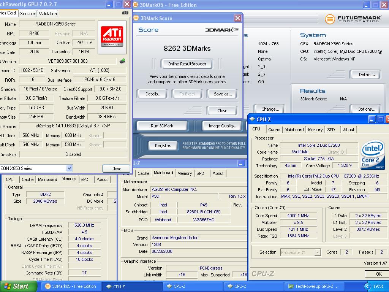389x292 pixels.
Task: Click the 8262 3DMarks score text
Action: [187, 48]
